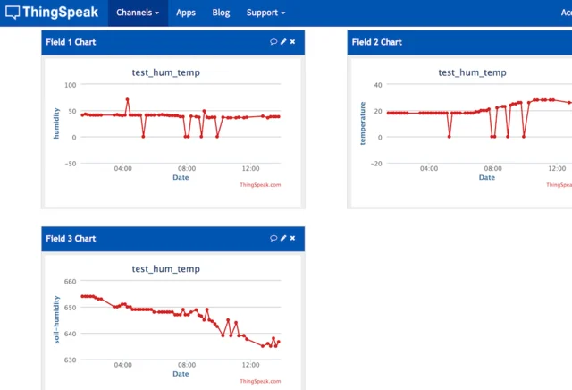Click the ThingSpeak brand name link
The image size is (572, 390).
click(60, 12)
